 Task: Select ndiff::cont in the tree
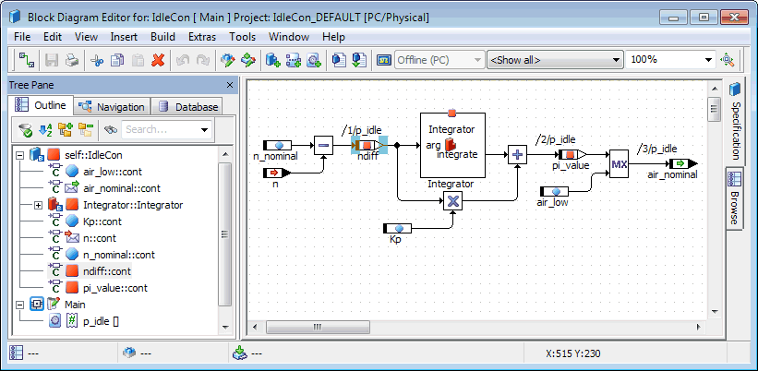pos(106,271)
